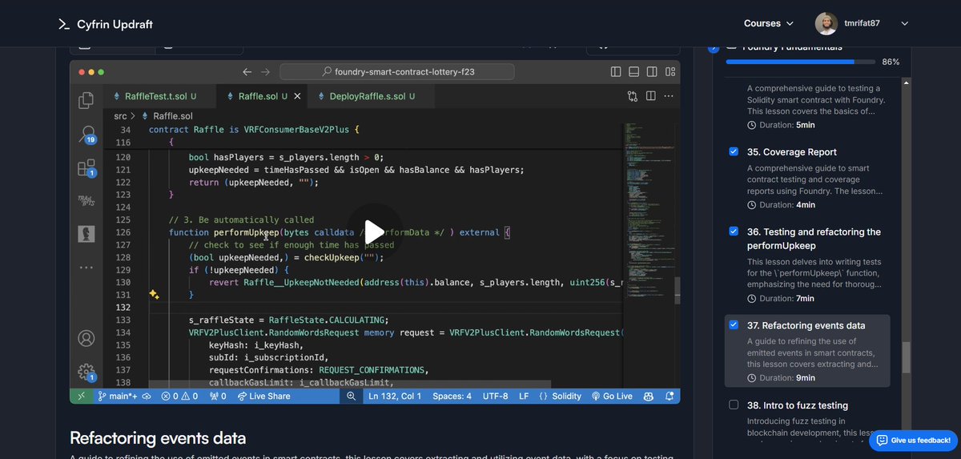This screenshot has width=961, height=459.
Task: Click the back navigation arrow in VS Code
Action: [247, 71]
